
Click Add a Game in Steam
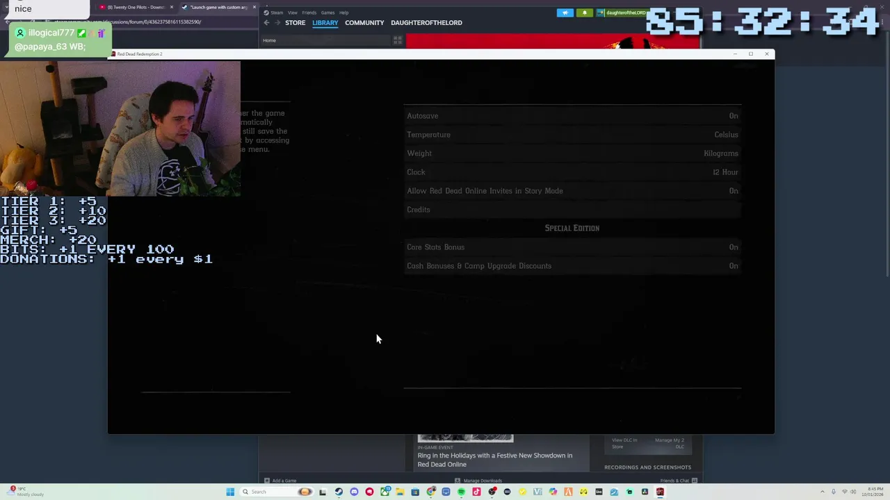280,481
